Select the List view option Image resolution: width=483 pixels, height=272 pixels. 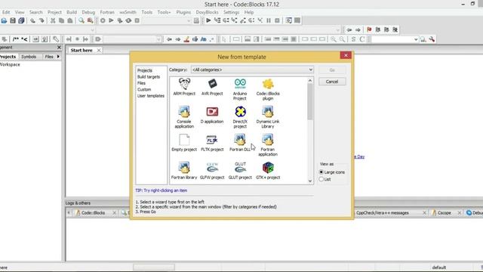point(325,179)
